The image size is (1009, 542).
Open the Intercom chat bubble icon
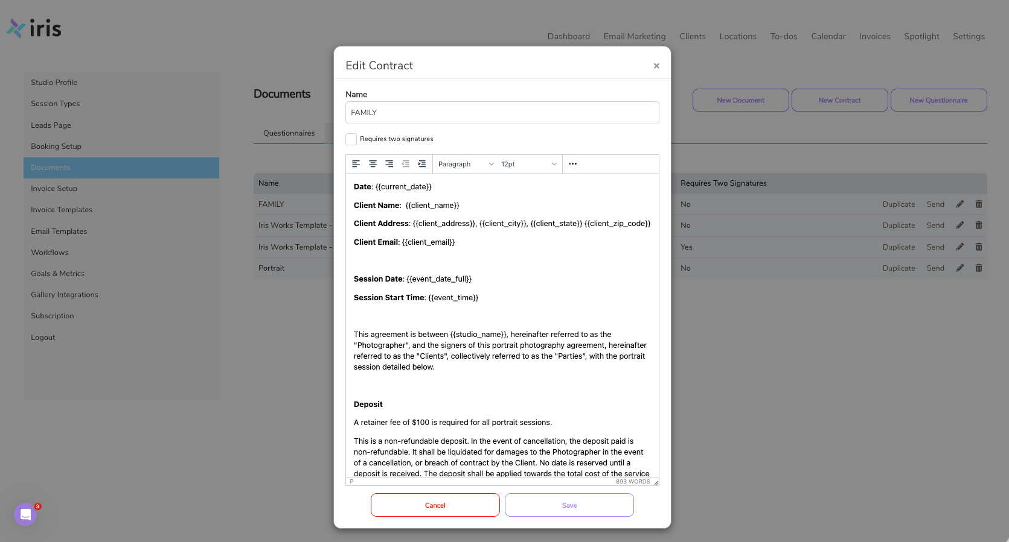click(25, 514)
